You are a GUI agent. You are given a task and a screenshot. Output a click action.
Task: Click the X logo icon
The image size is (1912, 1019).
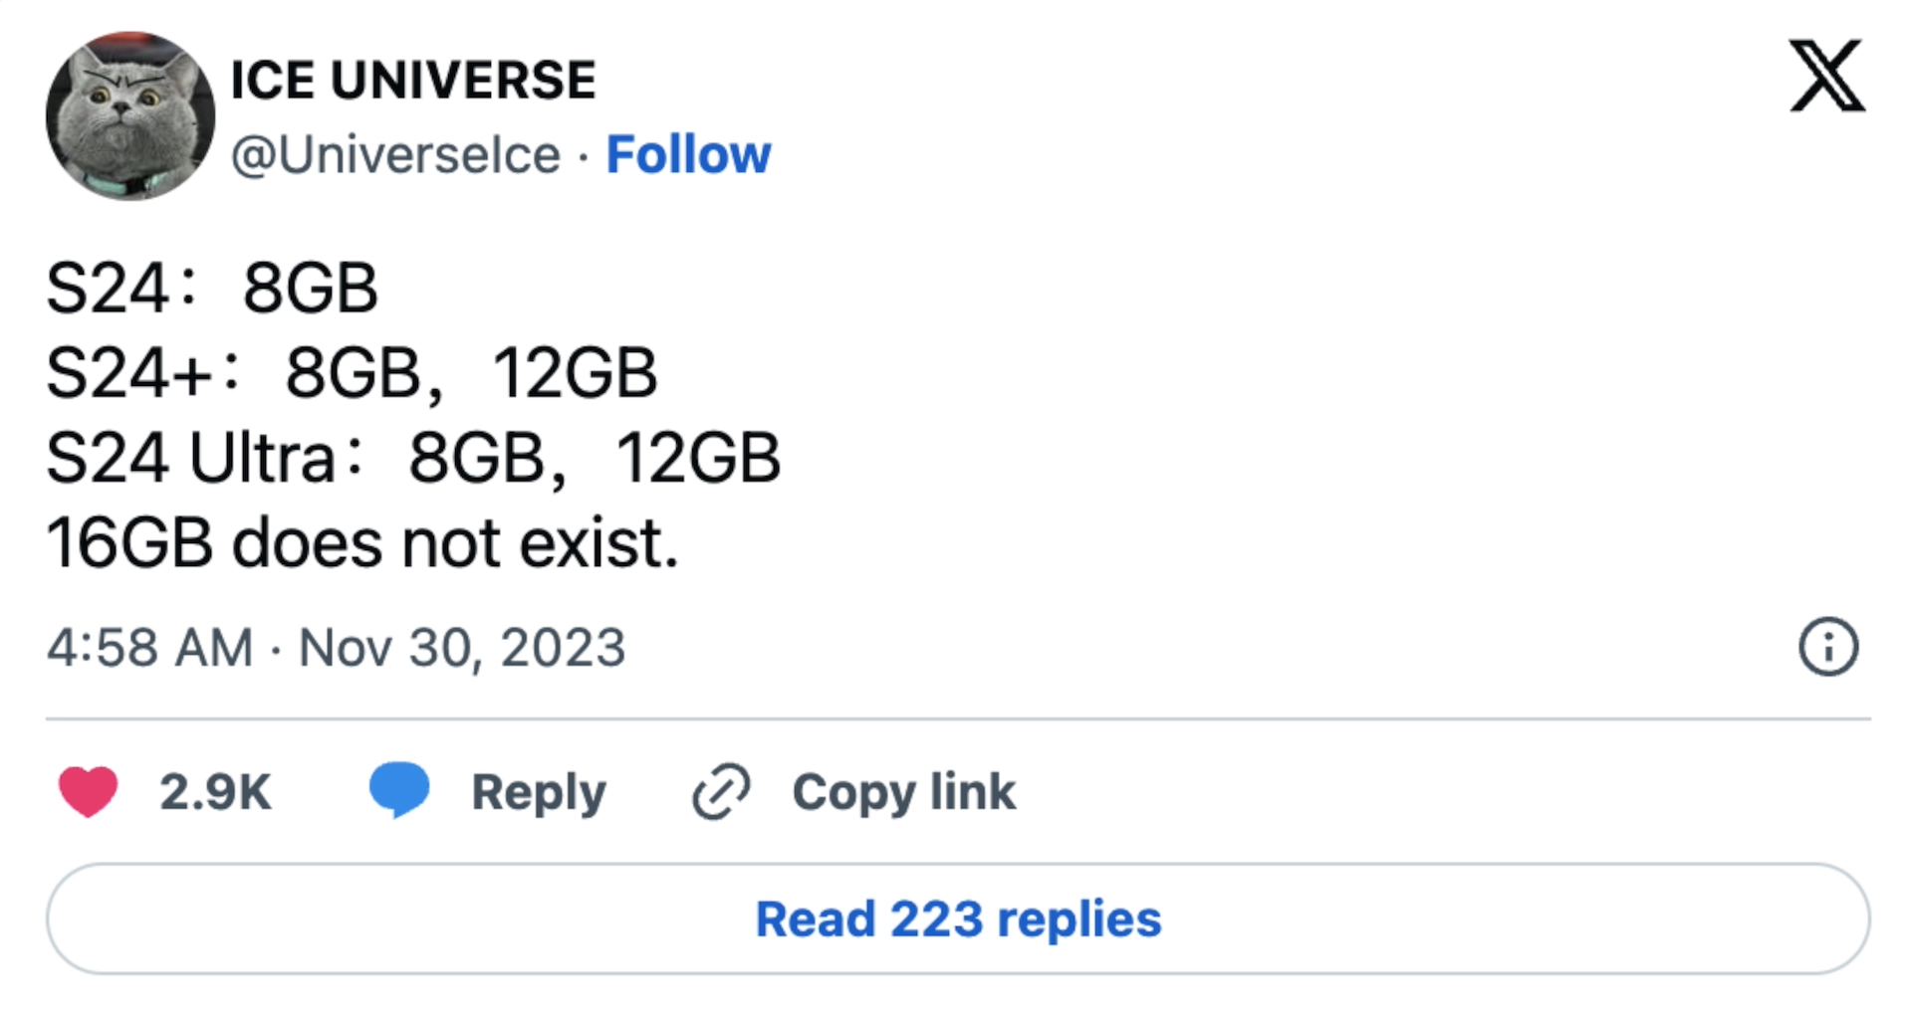click(1826, 77)
